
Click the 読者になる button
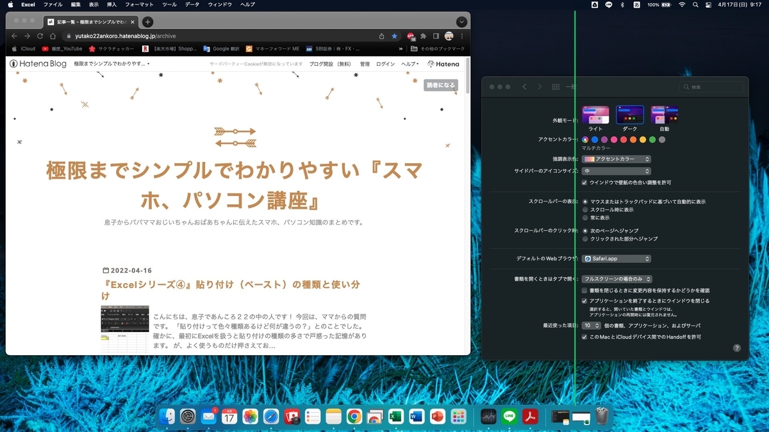[x=441, y=84]
